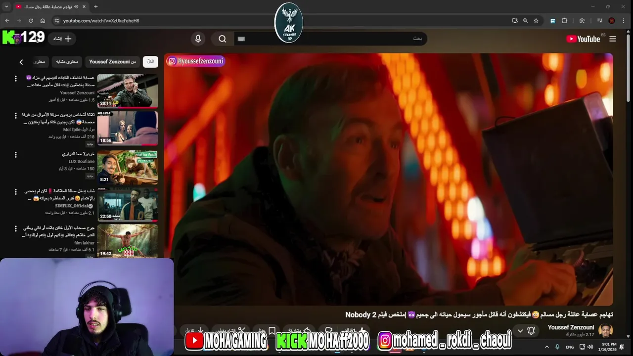Click the YouTube search magnifier button
This screenshot has height=356, width=633.
(222, 39)
